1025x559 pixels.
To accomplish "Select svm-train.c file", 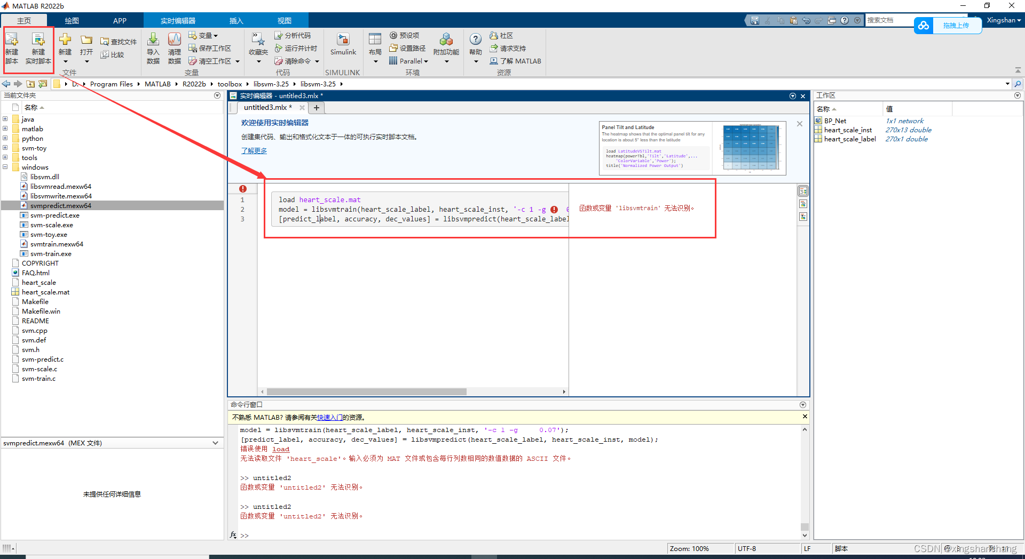I will (38, 378).
